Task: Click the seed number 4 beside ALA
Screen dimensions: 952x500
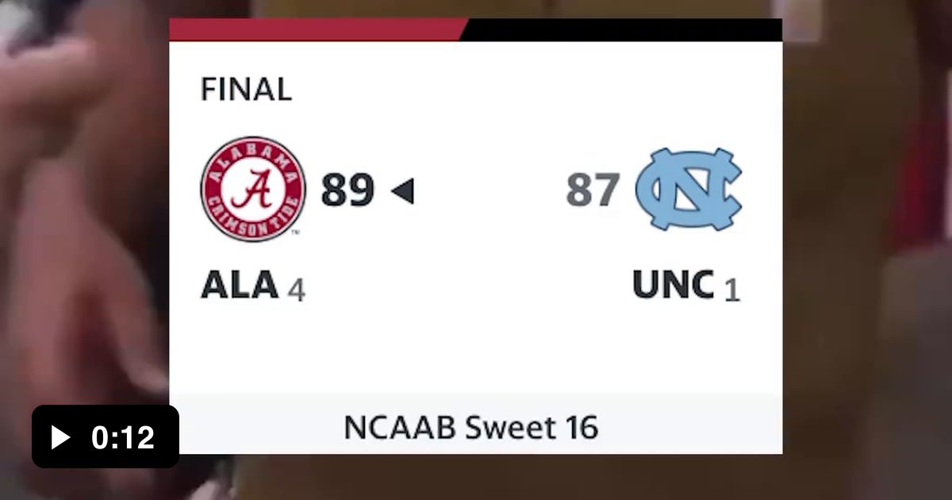Action: point(297,289)
